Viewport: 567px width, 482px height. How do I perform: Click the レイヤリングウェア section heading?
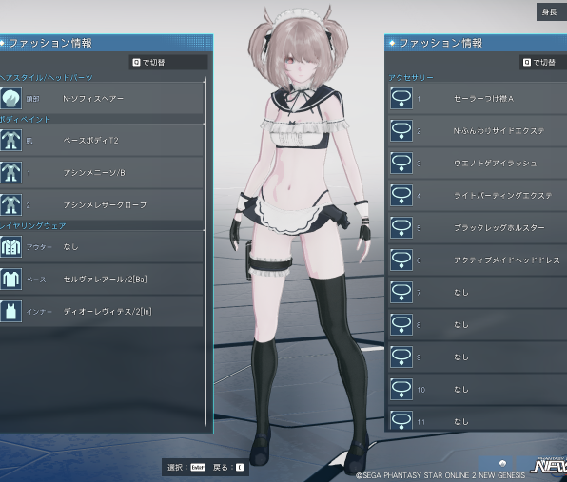click(x=33, y=226)
